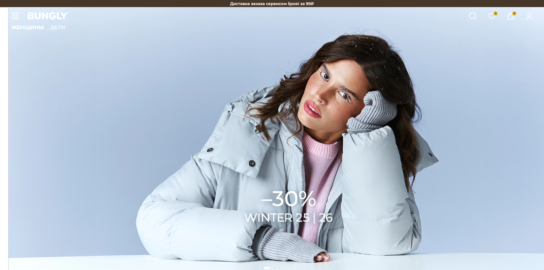Image resolution: width=544 pixels, height=270 pixels.
Task: Switch to the ЖЕНЩИНЫ section
Action: tap(27, 27)
